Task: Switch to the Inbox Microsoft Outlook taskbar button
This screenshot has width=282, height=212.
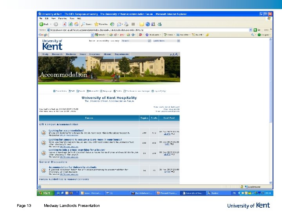Action: [91, 193]
